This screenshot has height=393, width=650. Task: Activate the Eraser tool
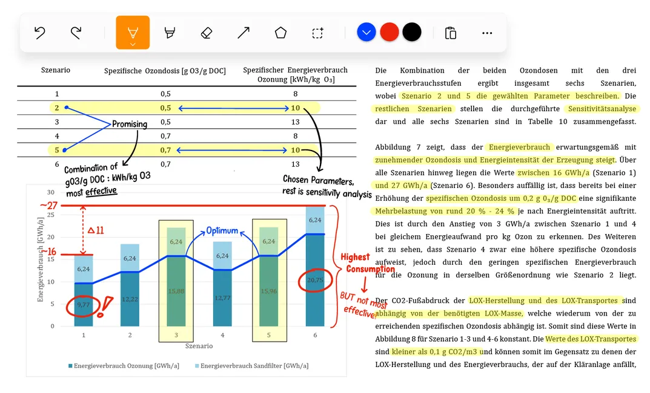(206, 32)
